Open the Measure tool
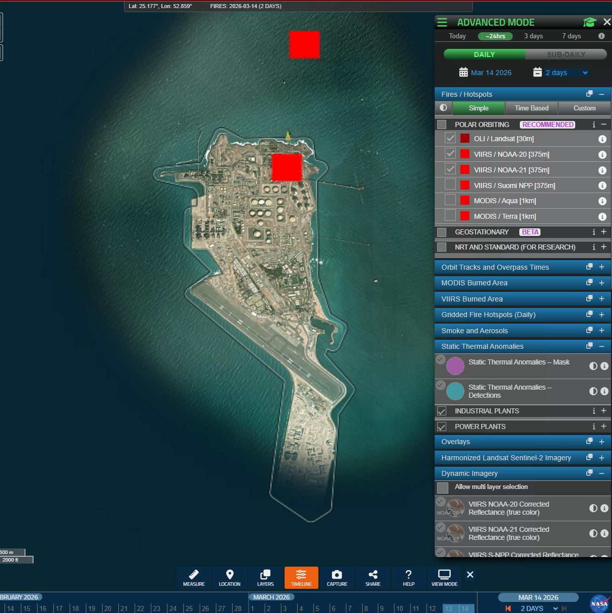The width and height of the screenshot is (612, 613). point(194,578)
